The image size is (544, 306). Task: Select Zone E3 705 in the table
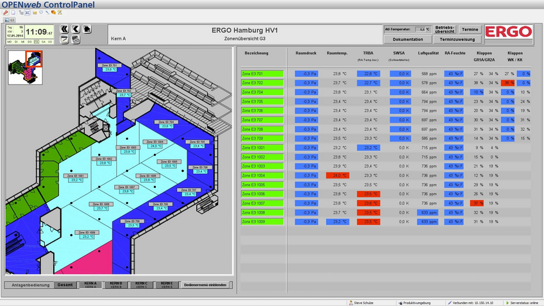point(262,101)
